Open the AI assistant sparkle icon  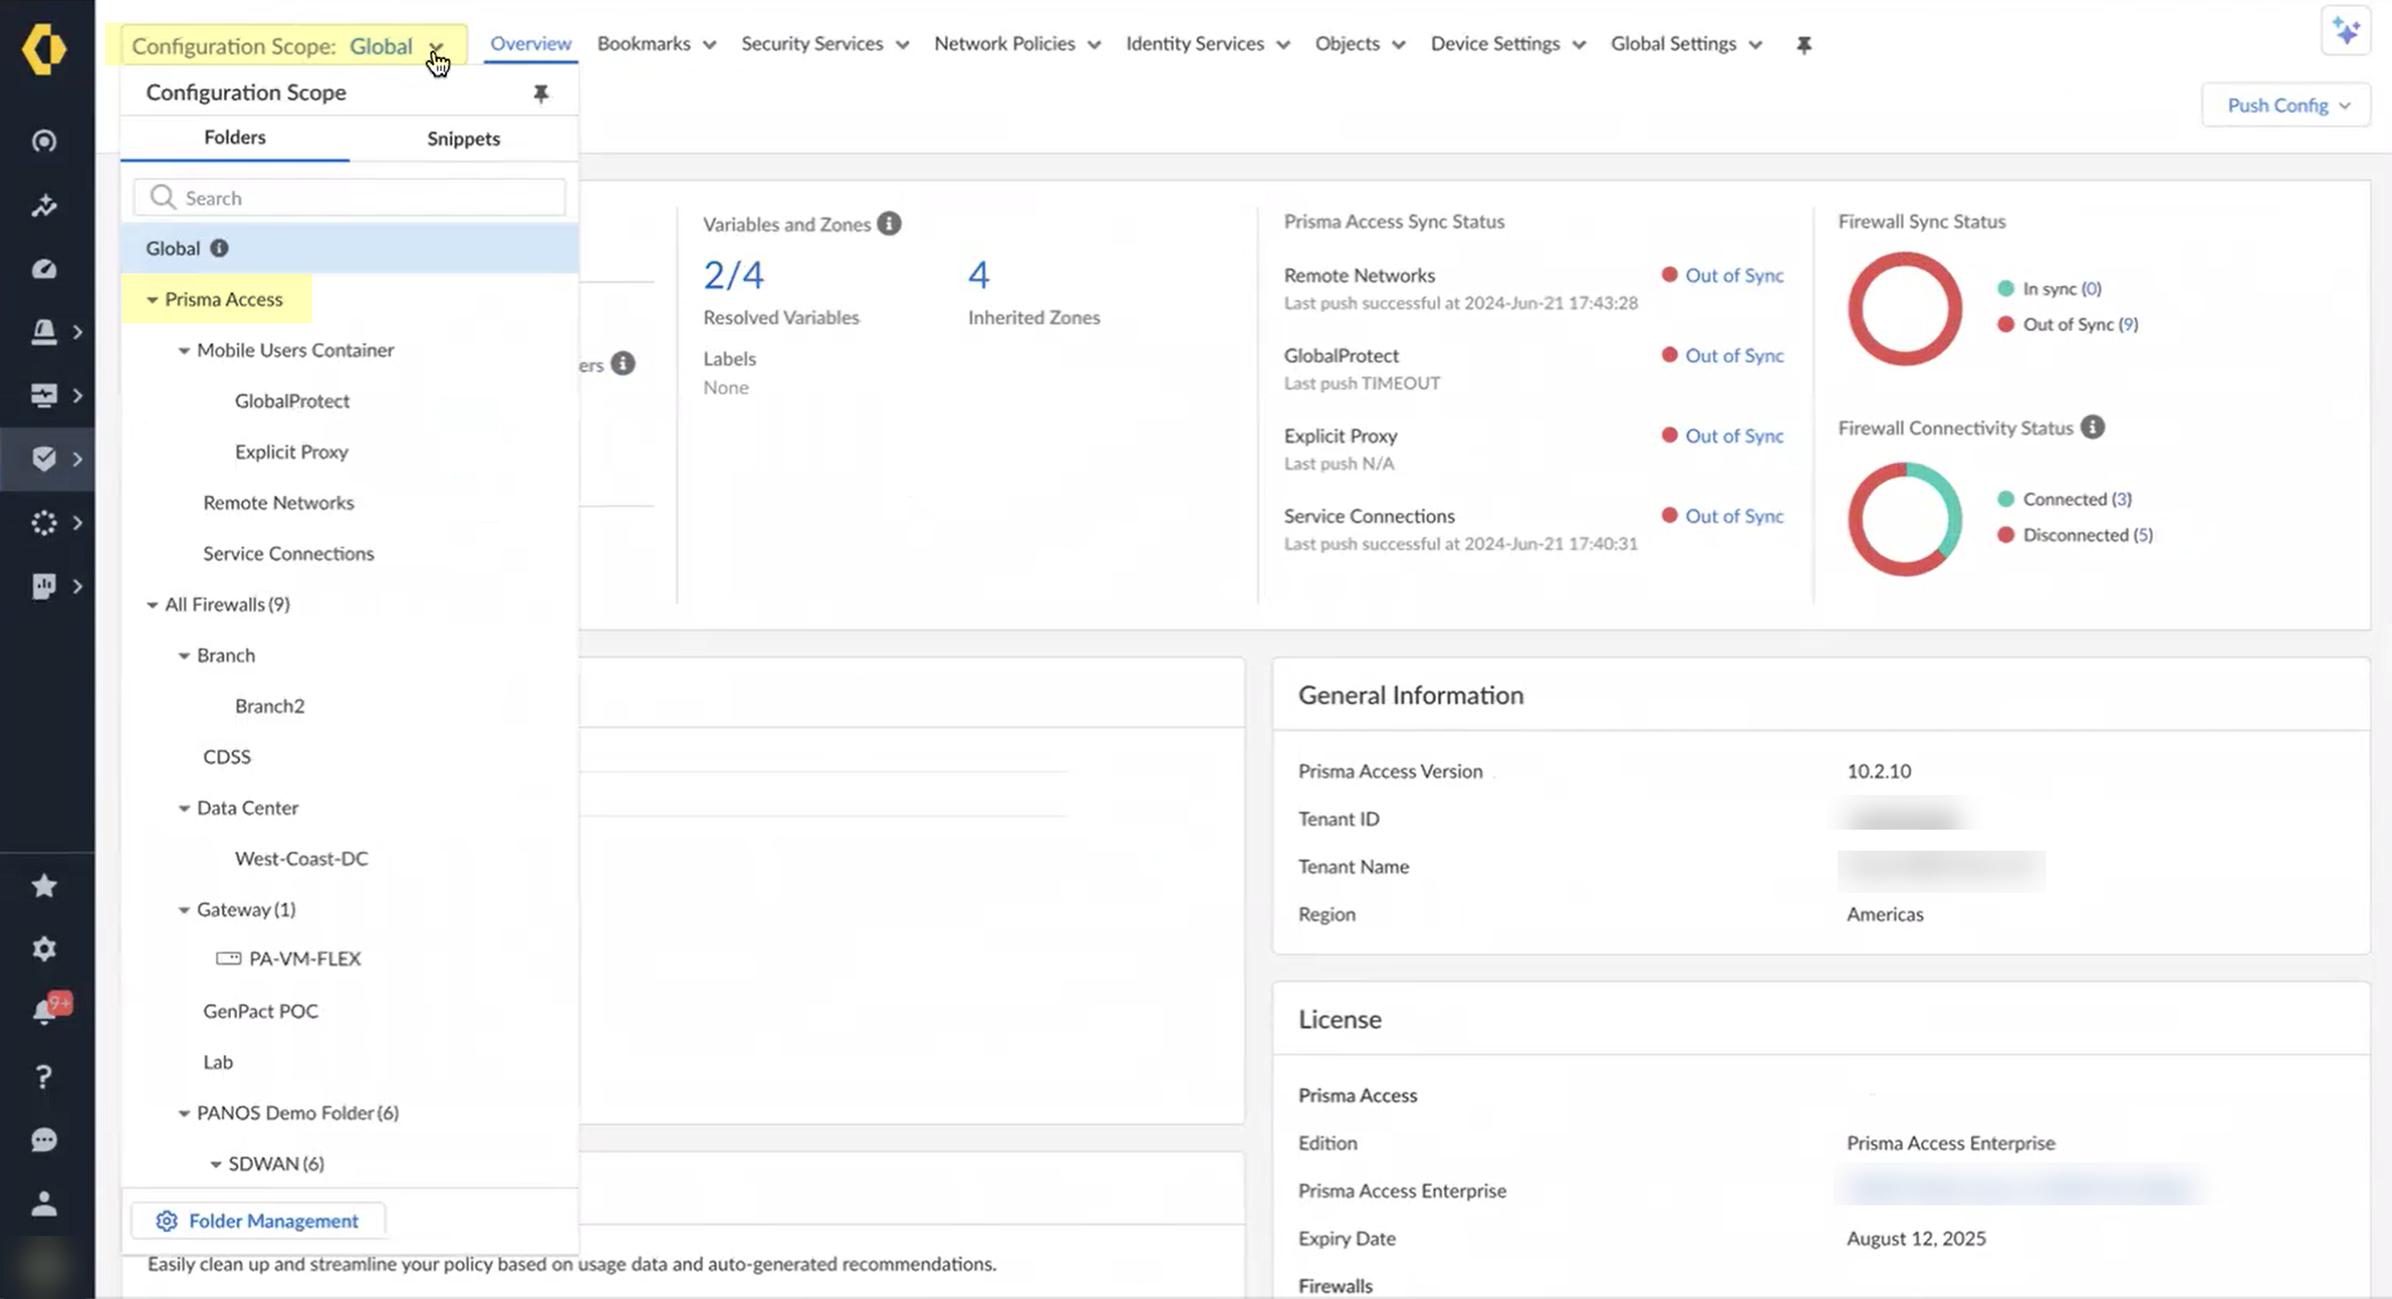[2346, 32]
